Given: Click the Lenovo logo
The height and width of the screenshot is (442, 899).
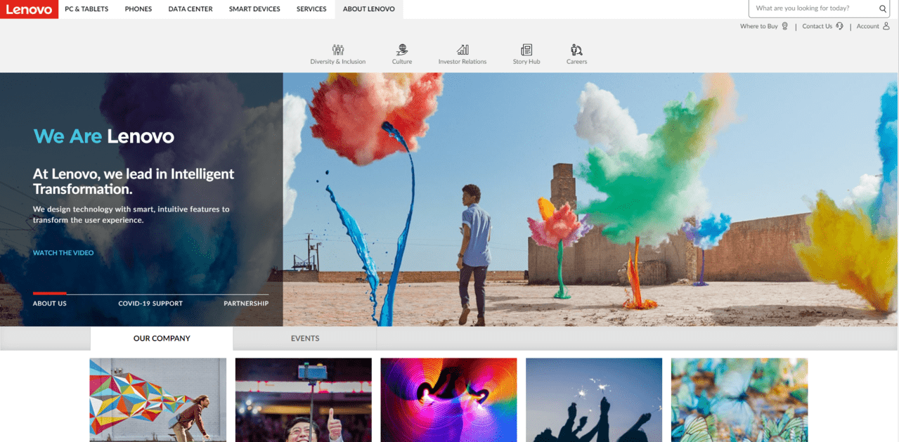Looking at the screenshot, I should click(x=30, y=9).
